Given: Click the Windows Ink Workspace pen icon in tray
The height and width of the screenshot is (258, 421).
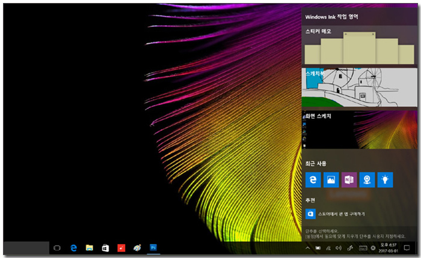Looking at the screenshot, I should click(350, 248).
